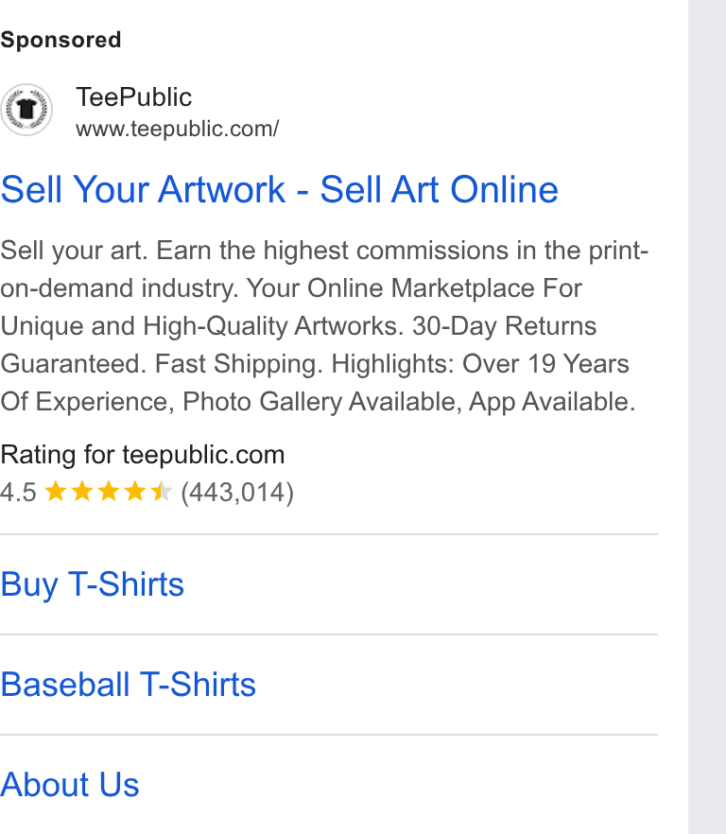This screenshot has height=834, width=726.
Task: Click the 30-Day Returns Guaranteed description text
Action: tap(505, 326)
